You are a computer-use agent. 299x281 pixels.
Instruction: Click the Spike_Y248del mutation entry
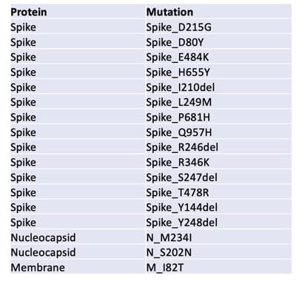(x=181, y=223)
